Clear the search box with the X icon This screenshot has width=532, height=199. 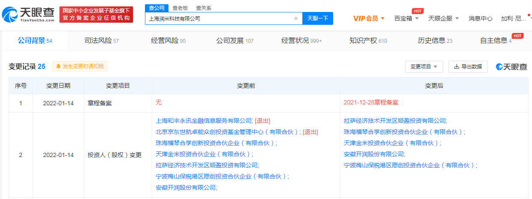(296, 19)
